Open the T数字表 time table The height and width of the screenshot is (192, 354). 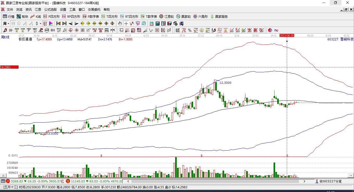pos(149,16)
